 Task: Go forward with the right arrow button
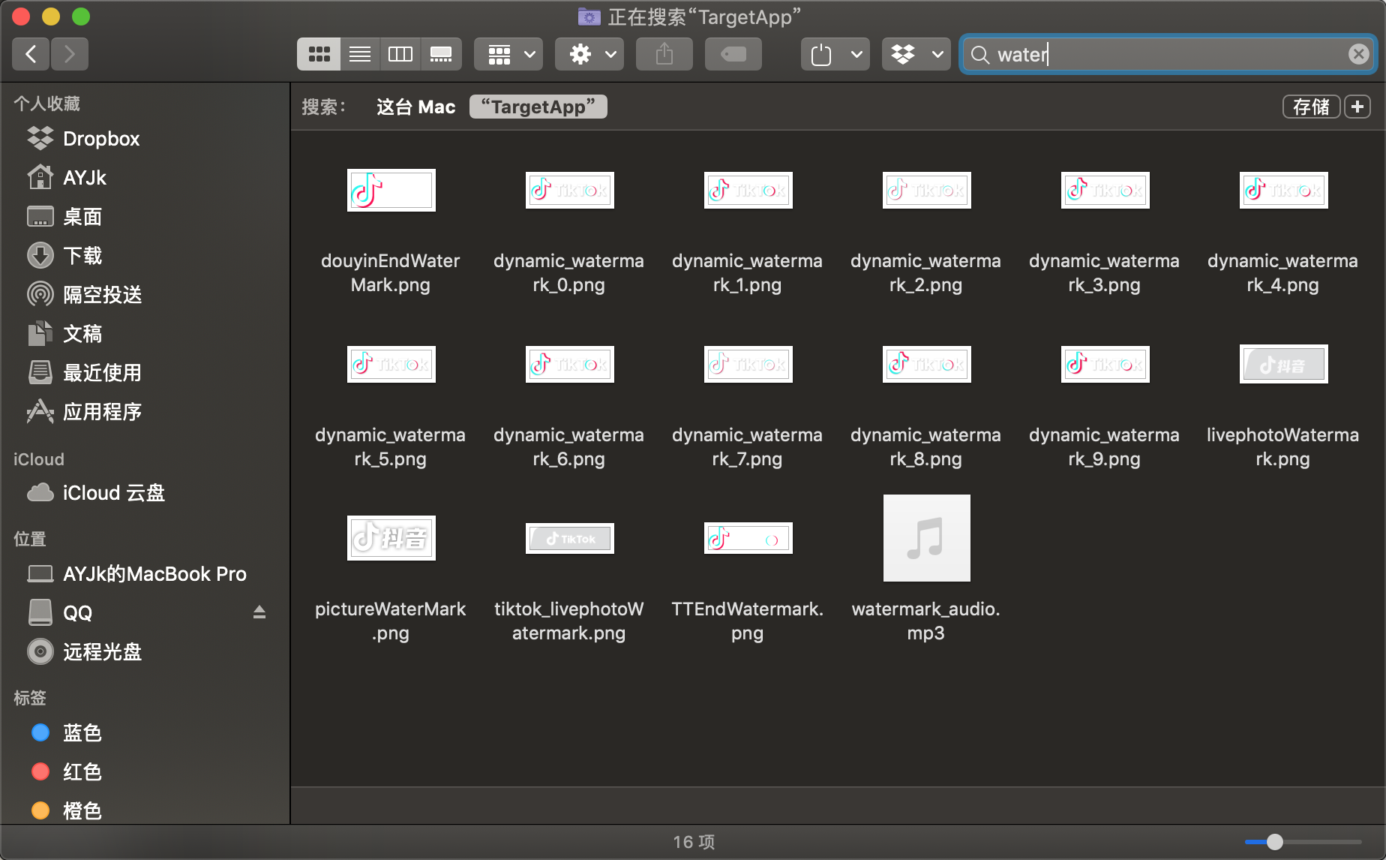tap(70, 54)
